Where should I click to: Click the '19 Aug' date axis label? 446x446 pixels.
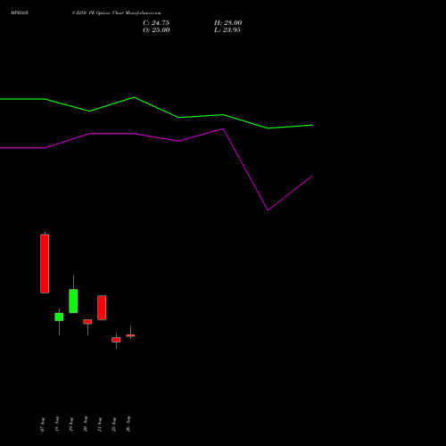pos(71,425)
